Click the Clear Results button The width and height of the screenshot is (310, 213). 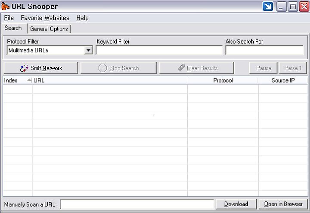(197, 68)
